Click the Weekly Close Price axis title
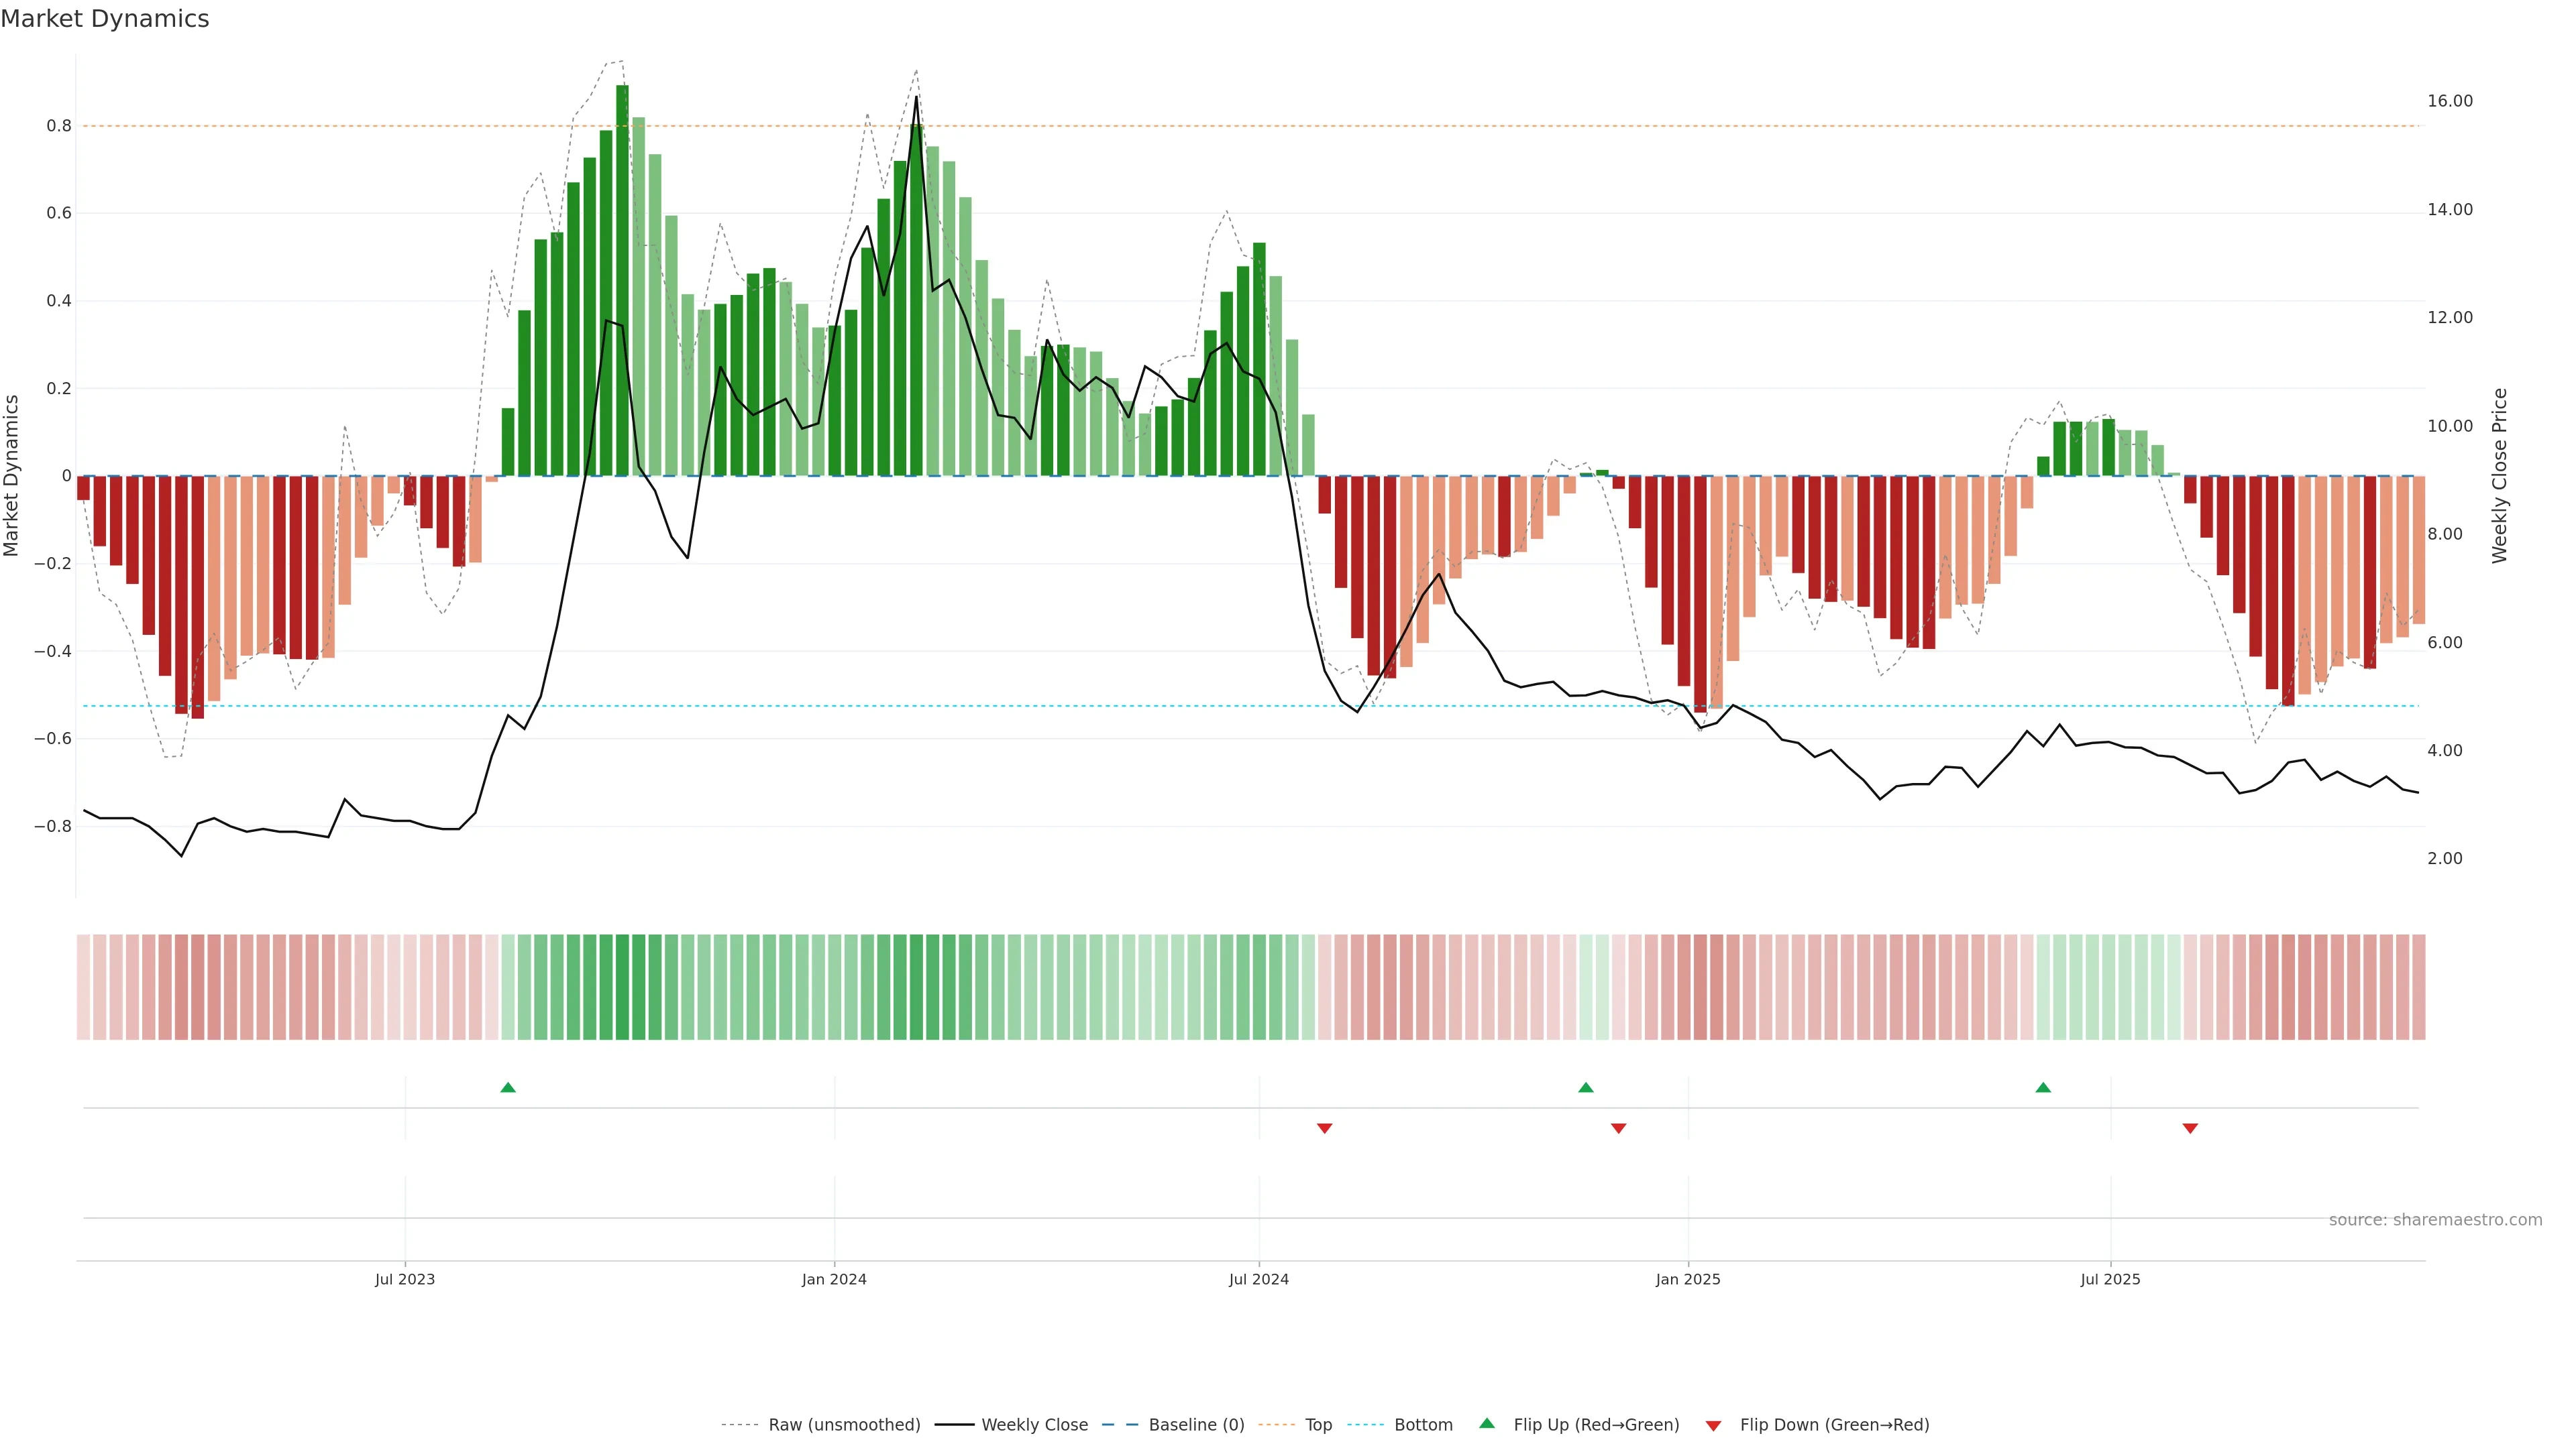Screen dimensions: 2576x1448 (2499, 476)
